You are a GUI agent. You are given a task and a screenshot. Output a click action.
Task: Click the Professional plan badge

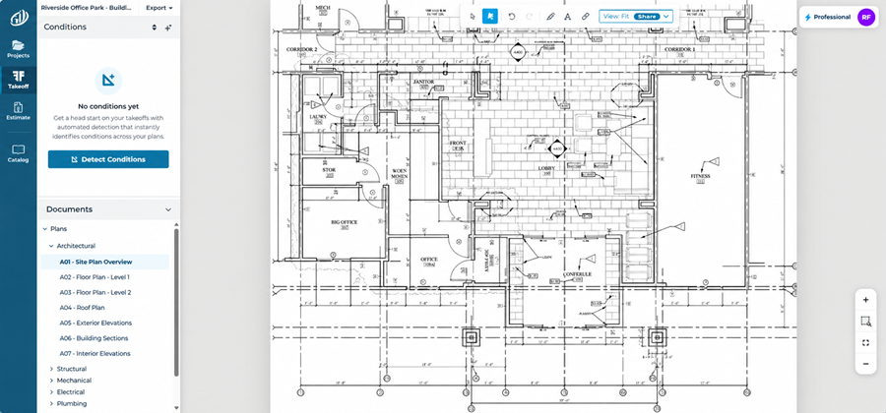pyautogui.click(x=828, y=18)
